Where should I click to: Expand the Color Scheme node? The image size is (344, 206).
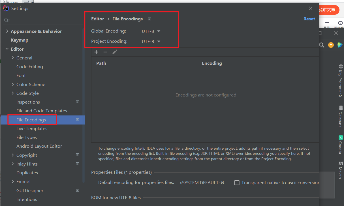tap(13, 84)
